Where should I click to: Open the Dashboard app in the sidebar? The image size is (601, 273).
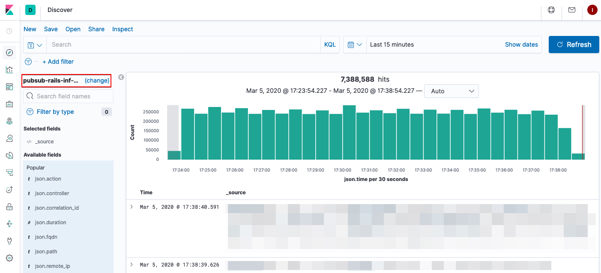[9, 86]
